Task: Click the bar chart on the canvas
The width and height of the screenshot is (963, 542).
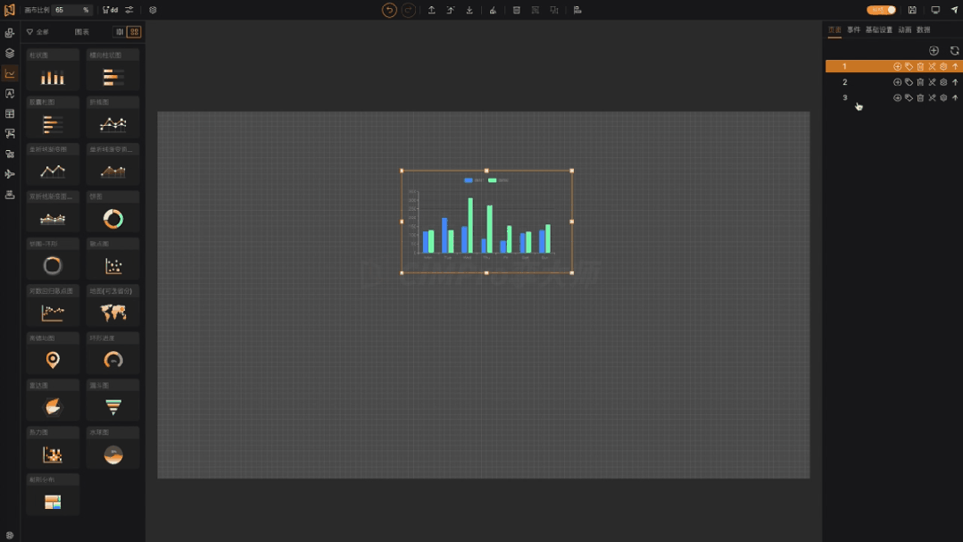Action: click(486, 221)
